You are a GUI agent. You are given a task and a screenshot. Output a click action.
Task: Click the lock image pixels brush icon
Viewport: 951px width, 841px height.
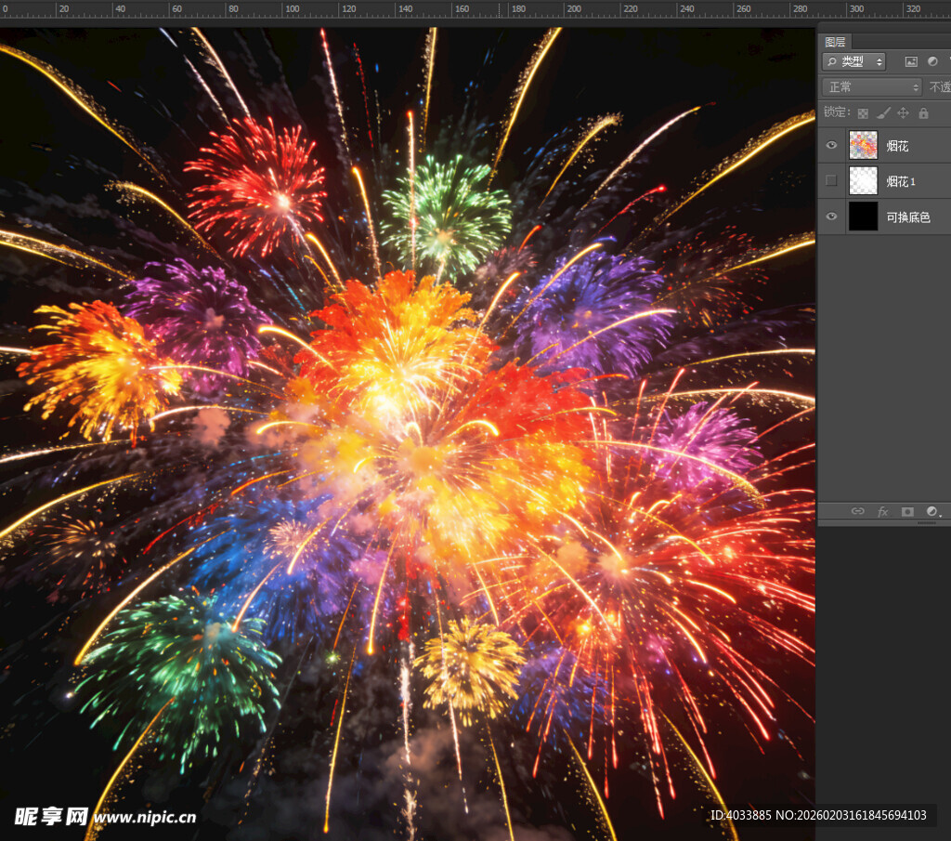[883, 113]
